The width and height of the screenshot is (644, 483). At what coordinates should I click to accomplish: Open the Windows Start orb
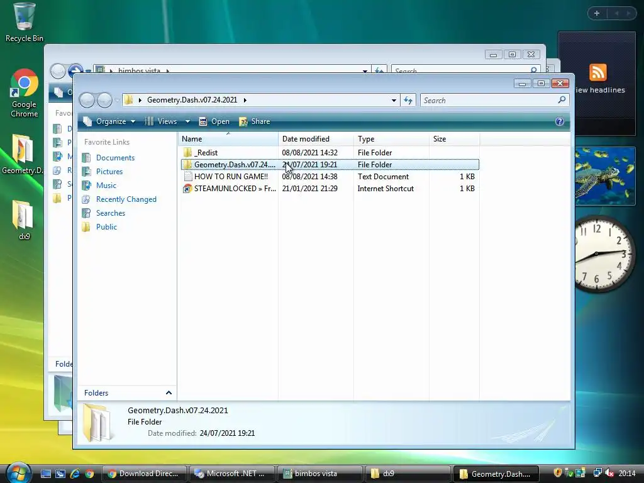18,472
